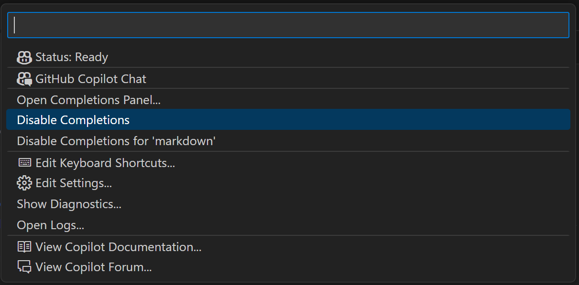Open Edit Settings
The height and width of the screenshot is (285, 579).
tap(74, 183)
